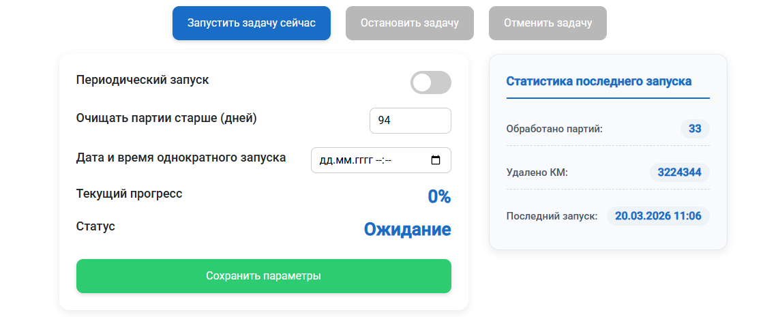Click the 'Удалено КМ:' label

click(537, 172)
